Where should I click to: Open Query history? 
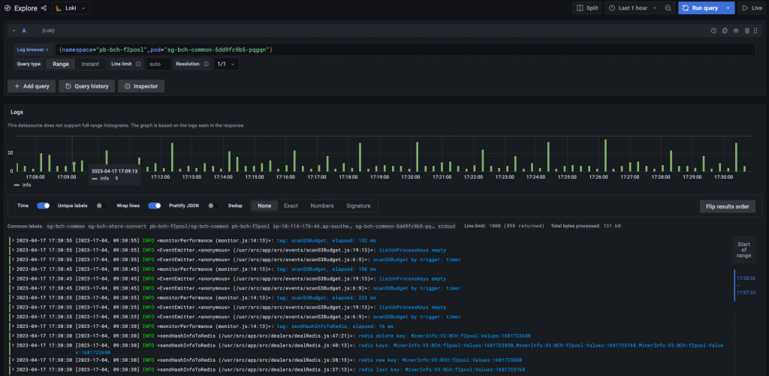click(x=87, y=86)
